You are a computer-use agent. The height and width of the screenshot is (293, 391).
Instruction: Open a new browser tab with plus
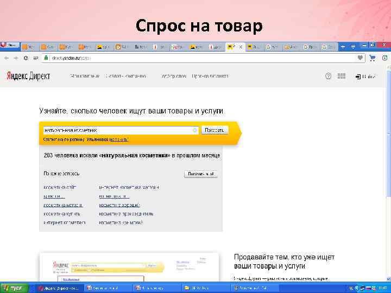coord(343,47)
